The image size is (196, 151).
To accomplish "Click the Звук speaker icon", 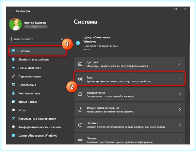I will [80, 79].
